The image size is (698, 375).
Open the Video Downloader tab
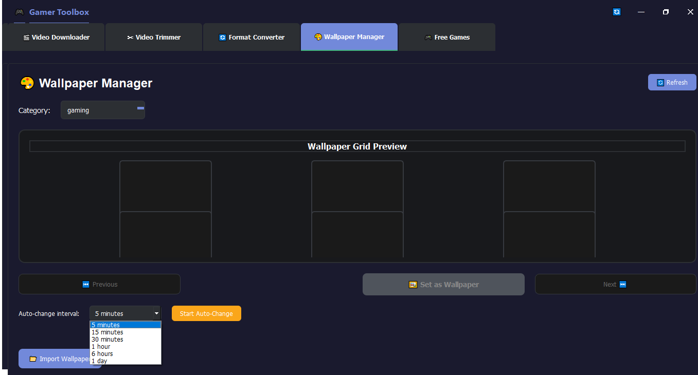click(x=53, y=37)
